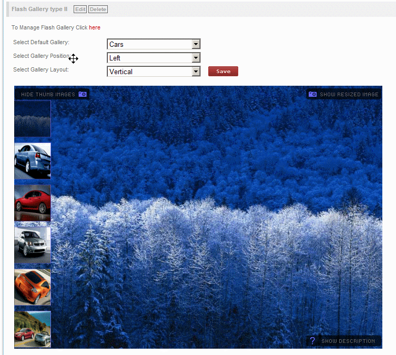Toggle Hide Thumb Images text
The width and height of the screenshot is (396, 355).
click(48, 95)
